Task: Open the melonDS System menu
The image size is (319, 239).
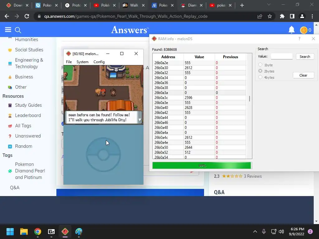Action: pyautogui.click(x=82, y=62)
